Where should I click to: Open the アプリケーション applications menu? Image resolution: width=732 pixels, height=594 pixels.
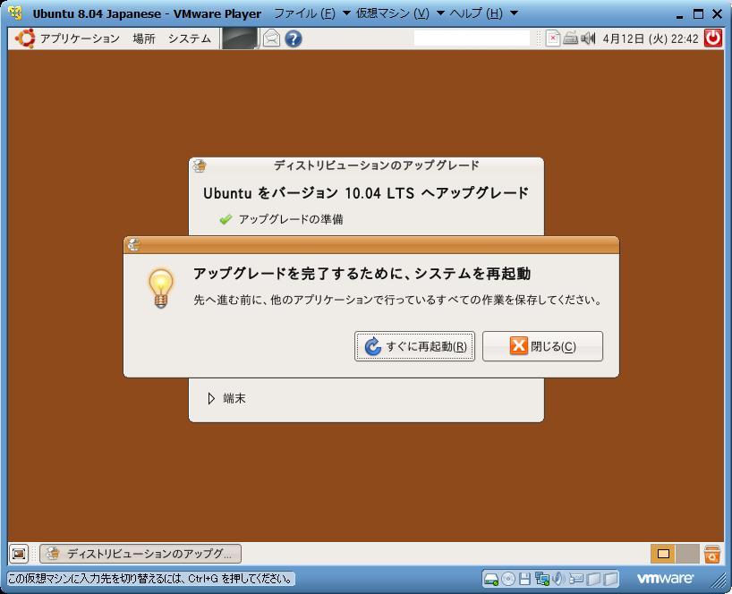click(x=80, y=38)
